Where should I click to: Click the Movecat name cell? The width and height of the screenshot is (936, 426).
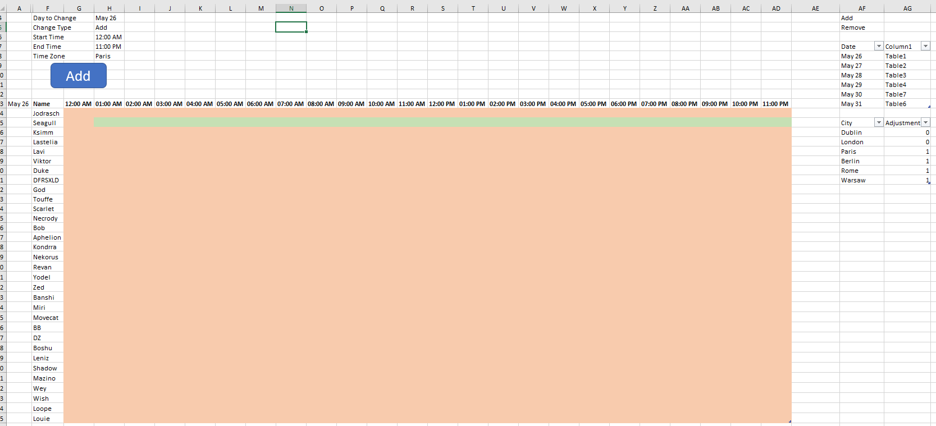[x=48, y=318]
